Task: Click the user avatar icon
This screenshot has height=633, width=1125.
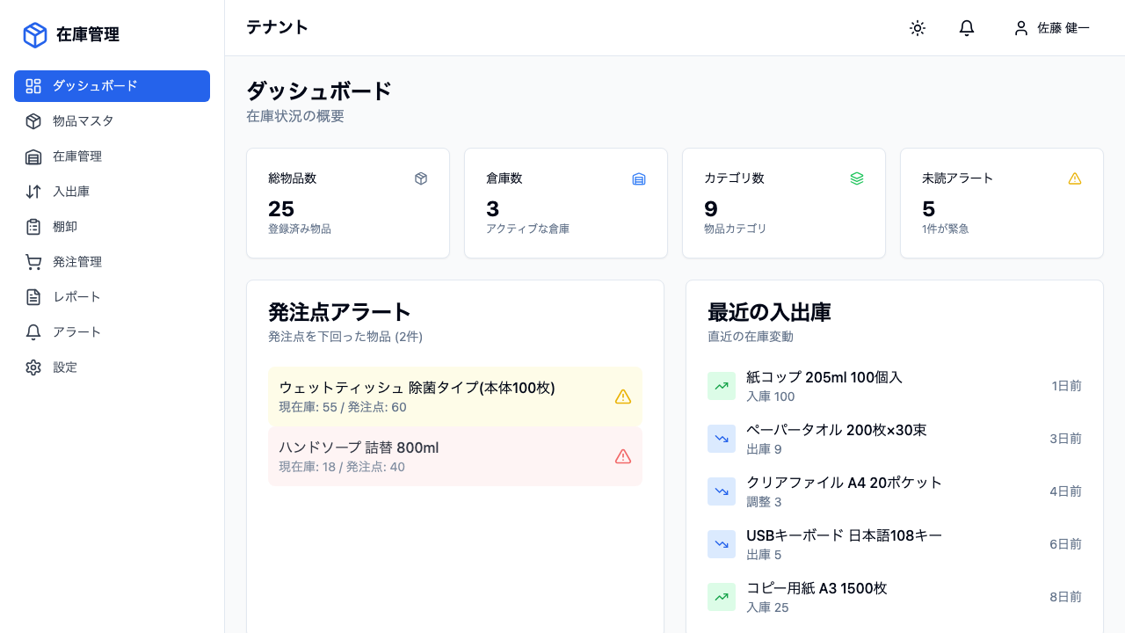Action: coord(1020,28)
